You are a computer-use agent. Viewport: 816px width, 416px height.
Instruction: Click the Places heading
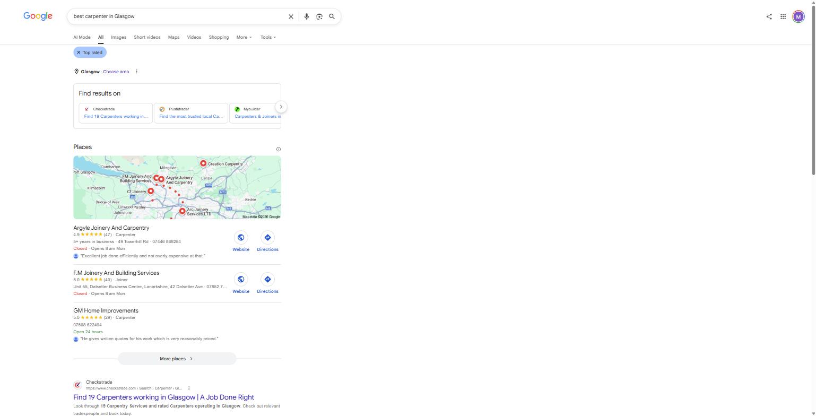[x=82, y=147]
